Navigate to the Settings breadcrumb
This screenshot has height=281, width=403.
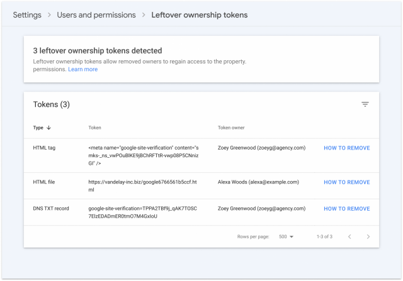click(27, 14)
